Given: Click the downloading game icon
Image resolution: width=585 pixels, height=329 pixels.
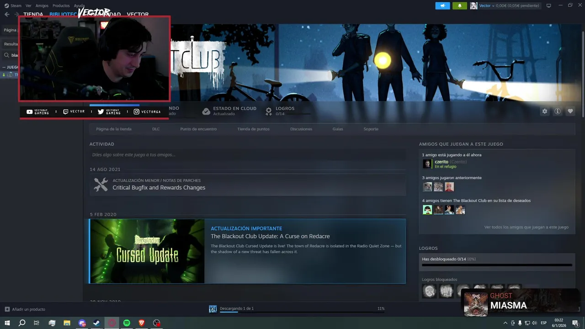Looking at the screenshot, I should (x=213, y=309).
